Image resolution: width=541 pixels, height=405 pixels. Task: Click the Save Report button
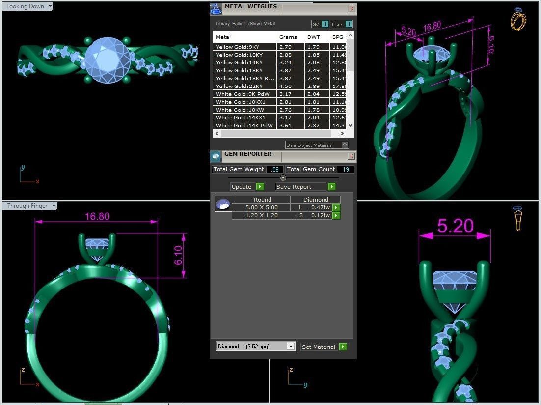(301, 187)
